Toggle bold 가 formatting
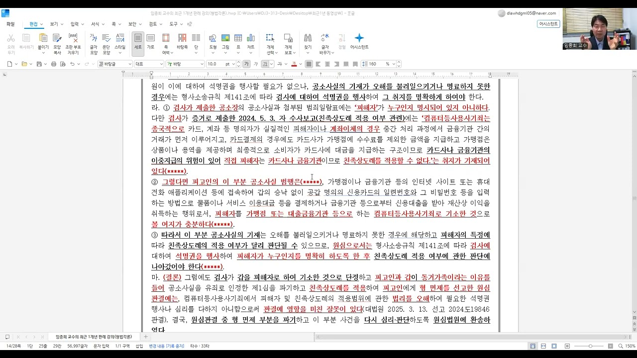 [x=246, y=64]
